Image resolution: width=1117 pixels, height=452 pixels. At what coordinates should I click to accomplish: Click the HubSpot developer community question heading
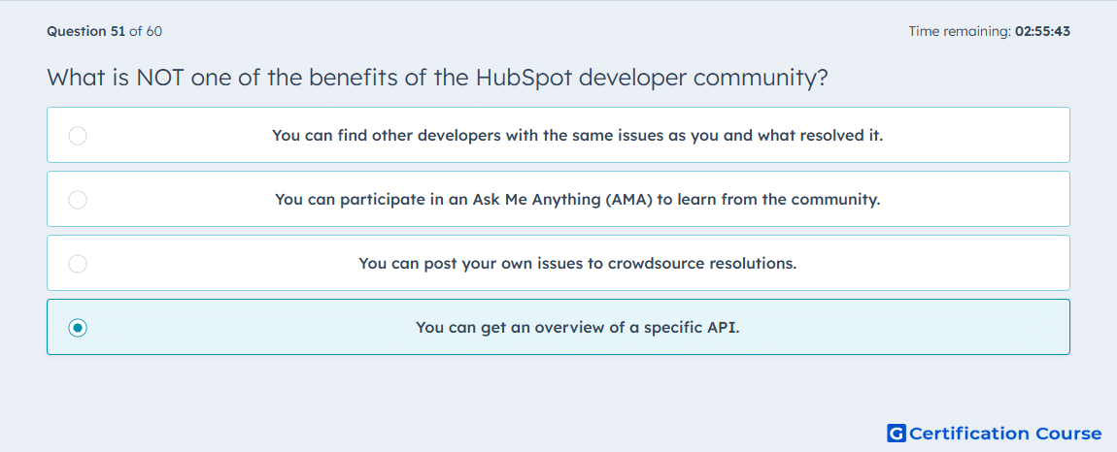click(x=437, y=78)
